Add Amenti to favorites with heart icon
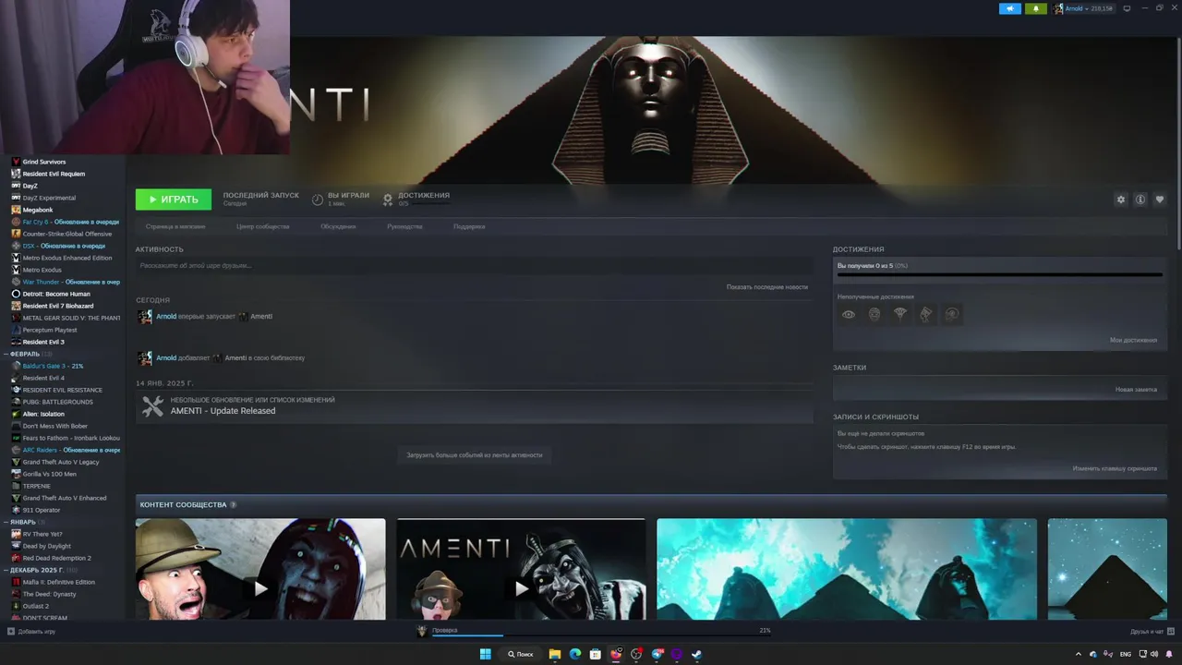The height and width of the screenshot is (665, 1182). (1160, 199)
